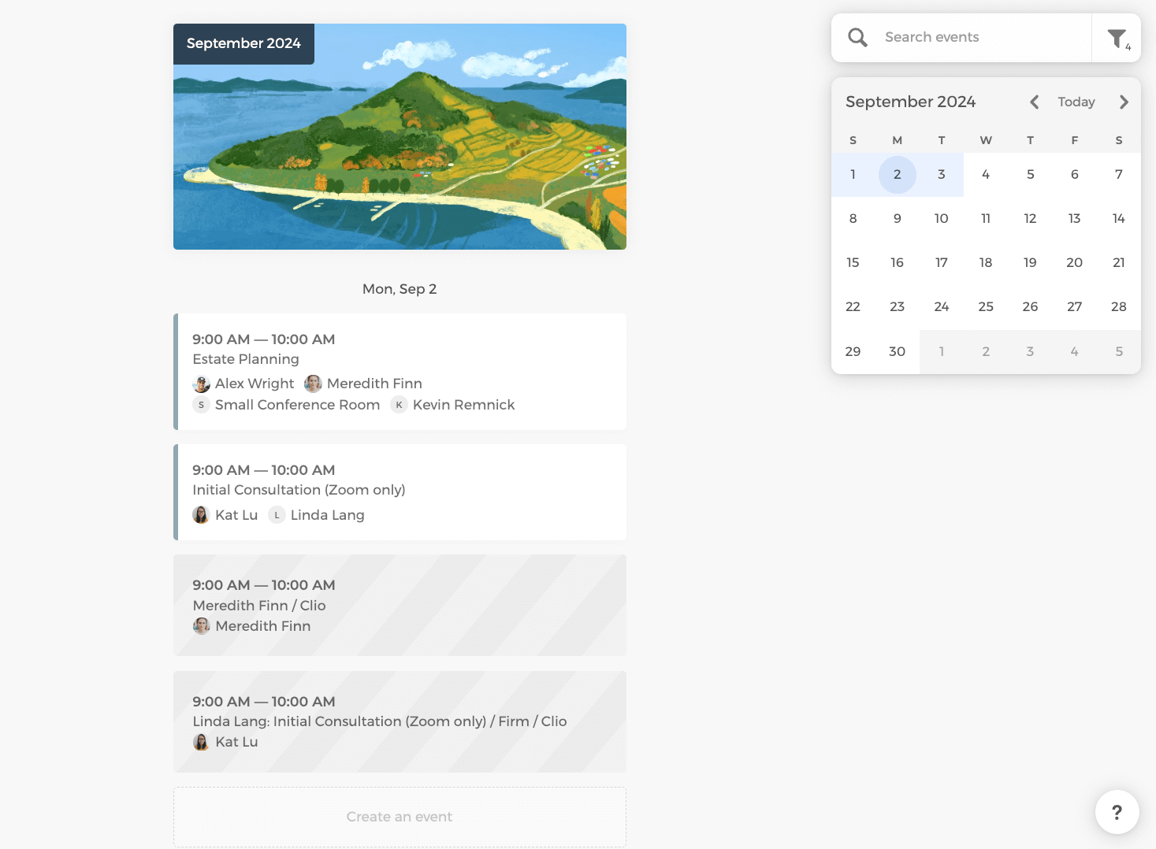Click Small Conference Room in Estate Planning

[x=297, y=405]
